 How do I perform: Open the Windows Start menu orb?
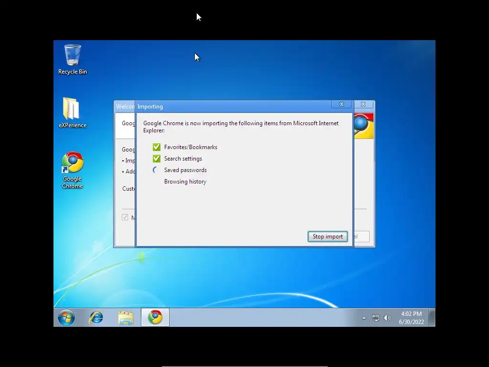tap(66, 317)
